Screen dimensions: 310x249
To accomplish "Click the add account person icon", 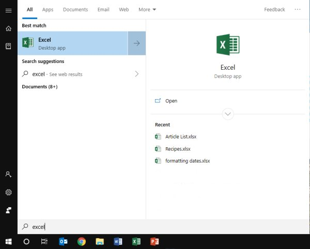I will (8, 174).
